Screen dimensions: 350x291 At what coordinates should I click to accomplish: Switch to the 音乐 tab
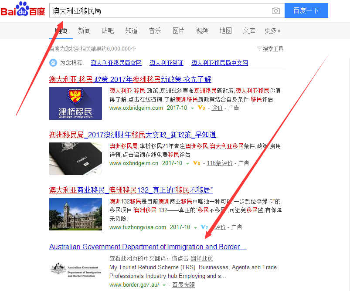point(155,30)
